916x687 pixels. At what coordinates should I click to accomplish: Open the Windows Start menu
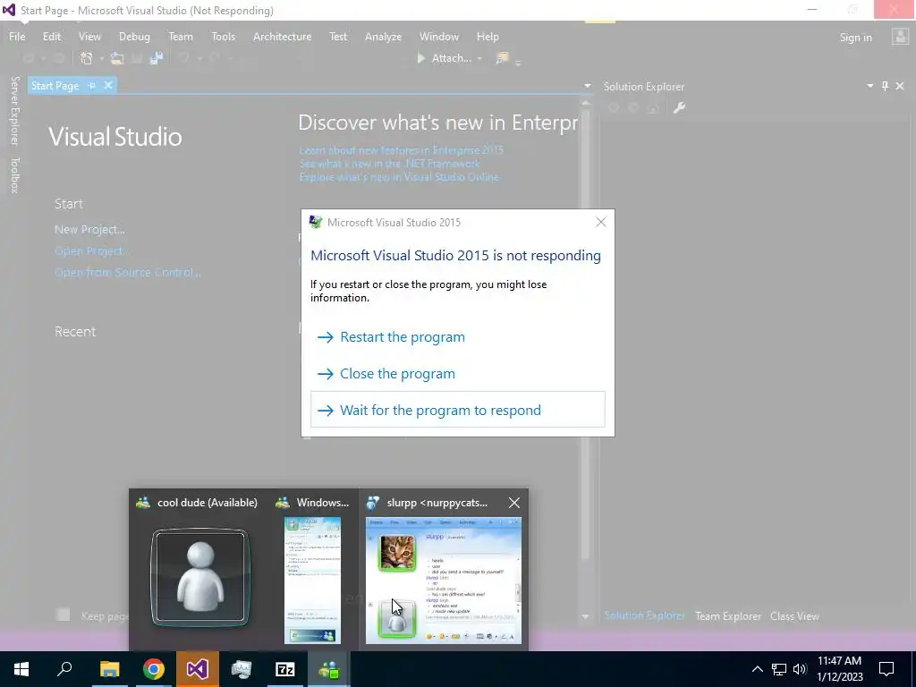point(21,669)
